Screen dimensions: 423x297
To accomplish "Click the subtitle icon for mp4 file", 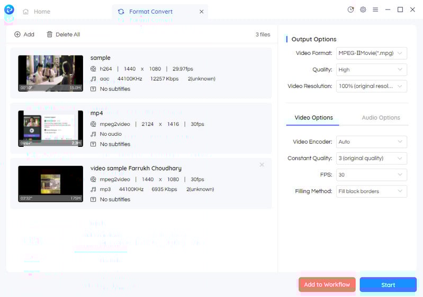I will [x=93, y=144].
